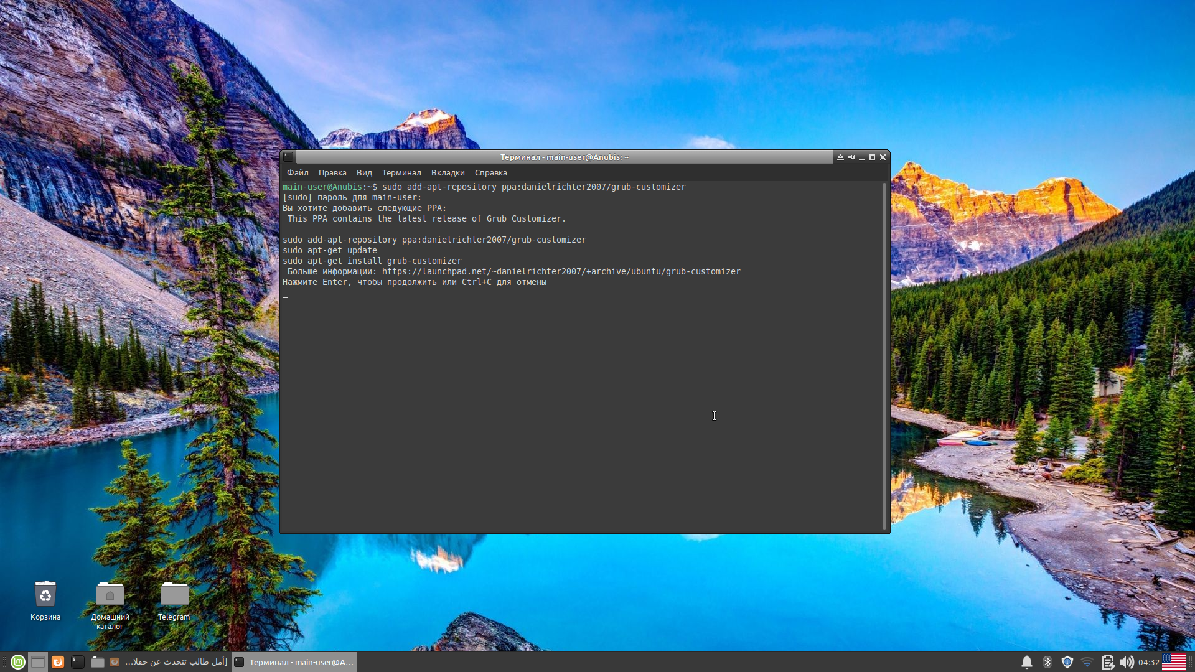Viewport: 1195px width, 672px height.
Task: Click the Wi-Fi network tray icon
Action: (x=1087, y=662)
